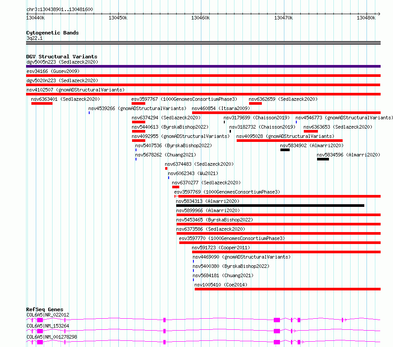Viewport: 393px width, 347px height.
Task: Click the nsv4092955 gnomAD variant label
Action: pyautogui.click(x=181, y=136)
